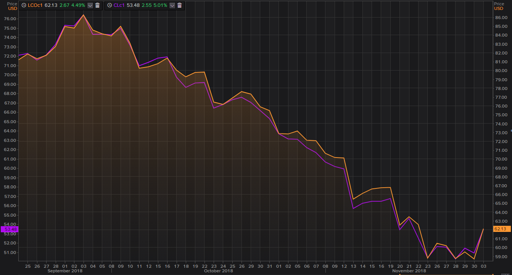
Task: Click the purple 53.48 price tag on left axis
Action: coord(9,229)
